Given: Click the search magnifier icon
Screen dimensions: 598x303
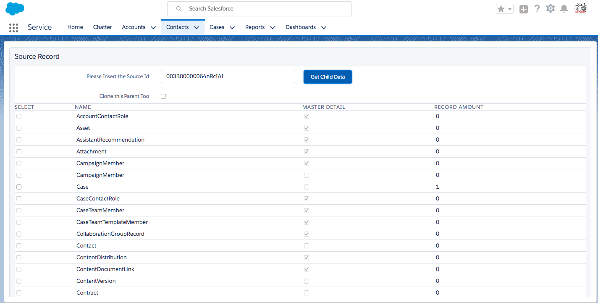Looking at the screenshot, I should coord(178,8).
